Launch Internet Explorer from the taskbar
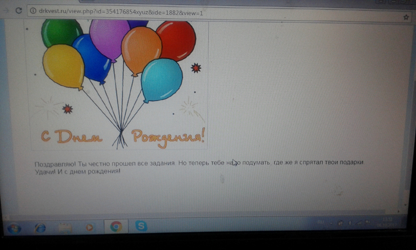Image resolution: width=416 pixels, height=250 pixels. (41, 227)
